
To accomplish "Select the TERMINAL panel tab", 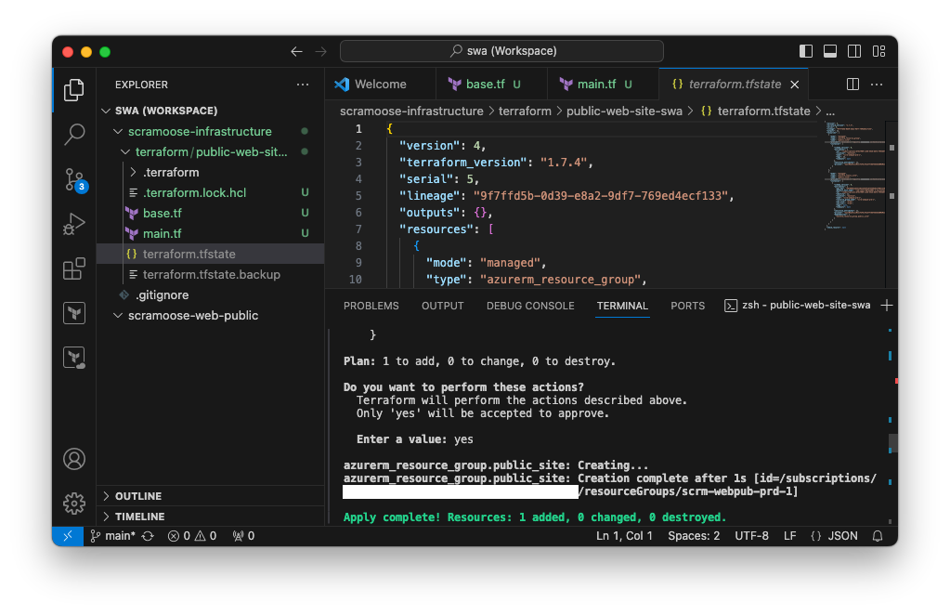I will (622, 306).
